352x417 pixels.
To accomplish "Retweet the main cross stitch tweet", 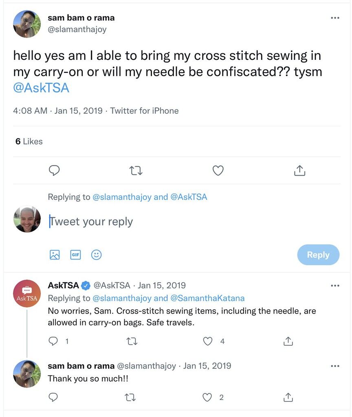I will pos(136,171).
